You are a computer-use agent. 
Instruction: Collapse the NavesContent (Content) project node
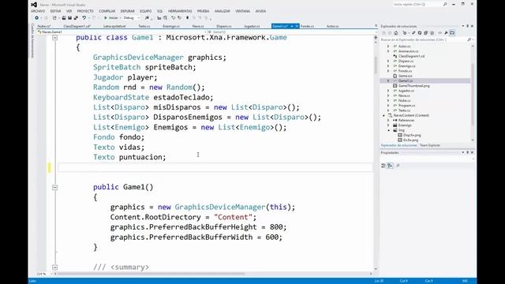coord(383,115)
